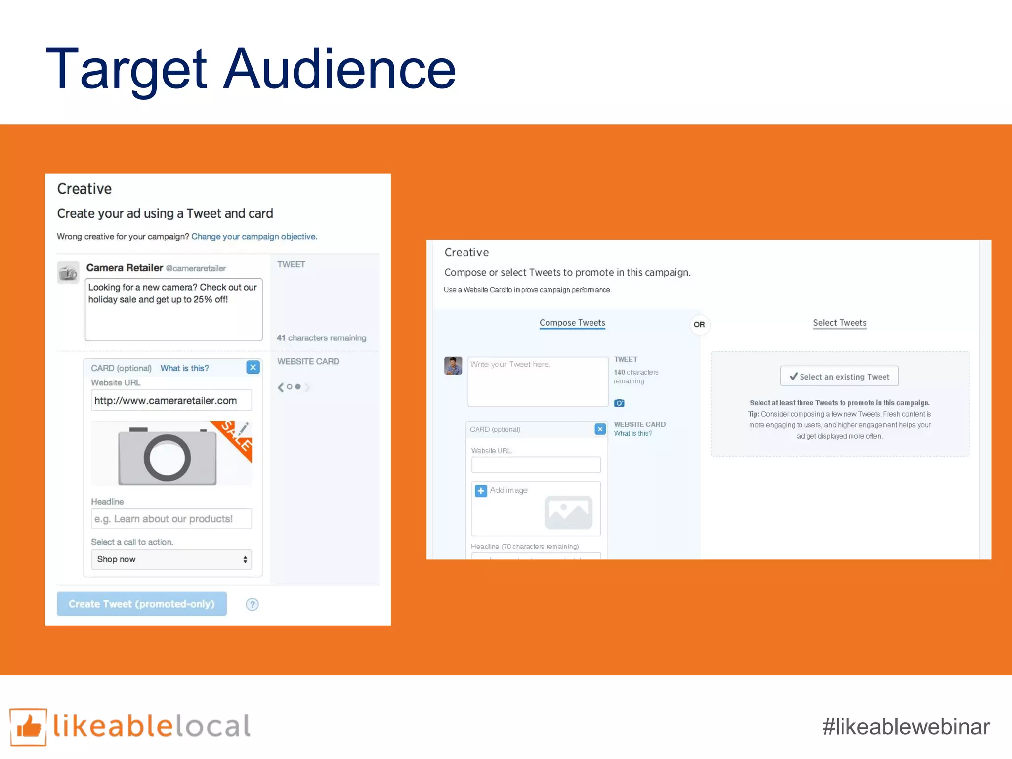Click the @cameraretailer handle
This screenshot has height=759, width=1012.
click(196, 268)
